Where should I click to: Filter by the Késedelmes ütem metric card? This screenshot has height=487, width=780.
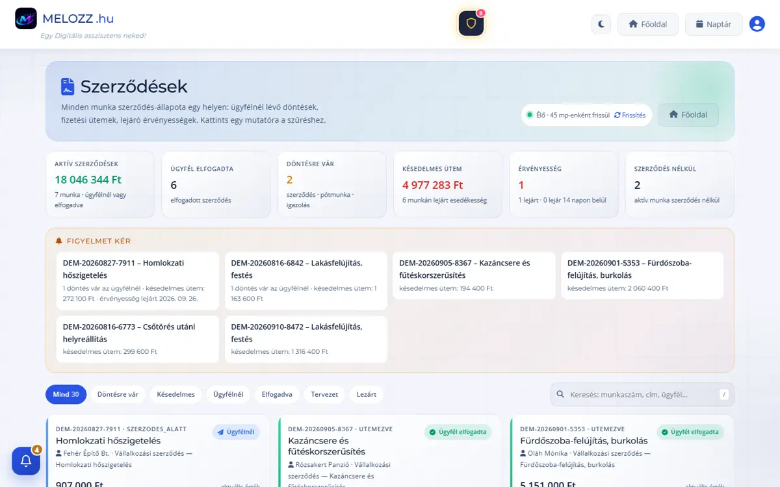tap(448, 184)
